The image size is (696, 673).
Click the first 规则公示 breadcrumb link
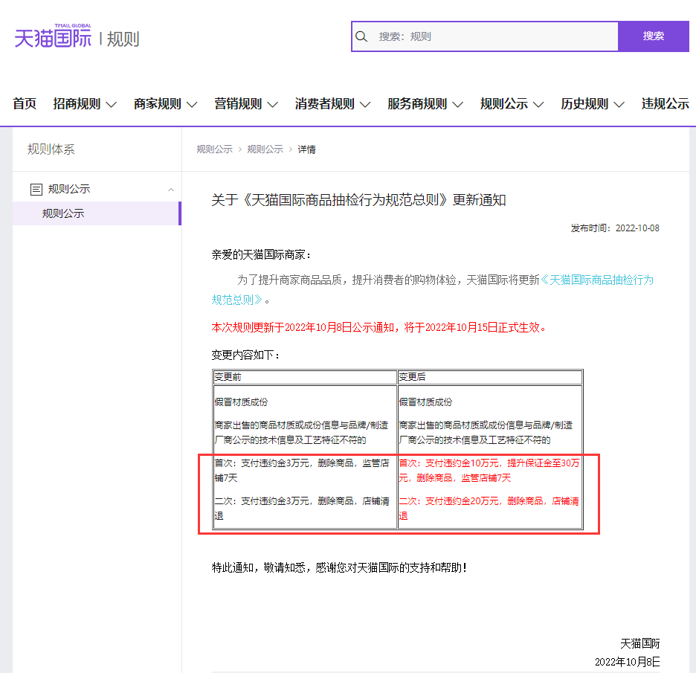tap(215, 149)
